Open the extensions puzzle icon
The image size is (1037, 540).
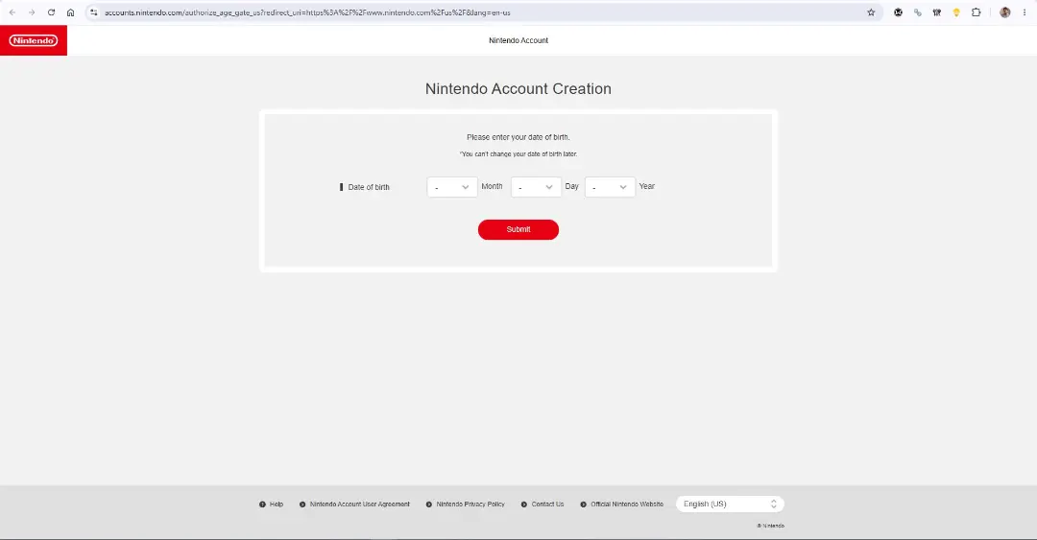[977, 12]
